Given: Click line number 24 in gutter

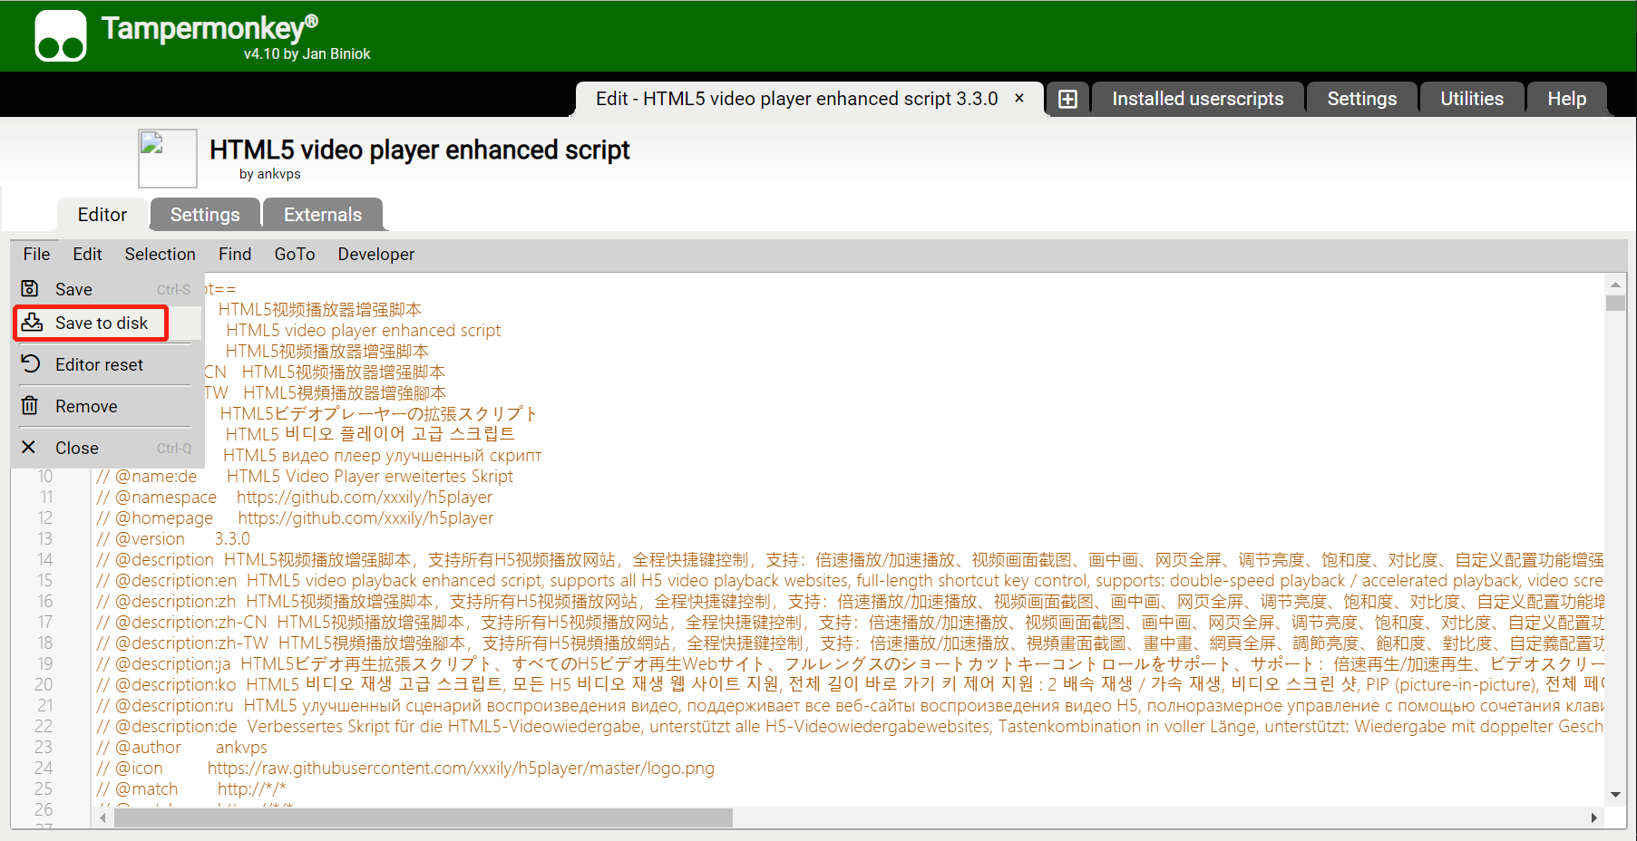Looking at the screenshot, I should 44,768.
